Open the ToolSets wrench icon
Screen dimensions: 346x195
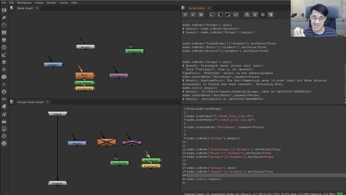click(4, 114)
